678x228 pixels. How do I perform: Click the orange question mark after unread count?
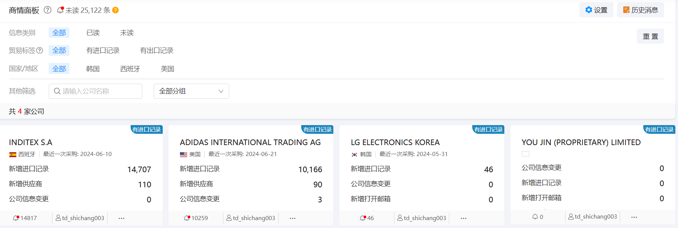[x=116, y=10]
